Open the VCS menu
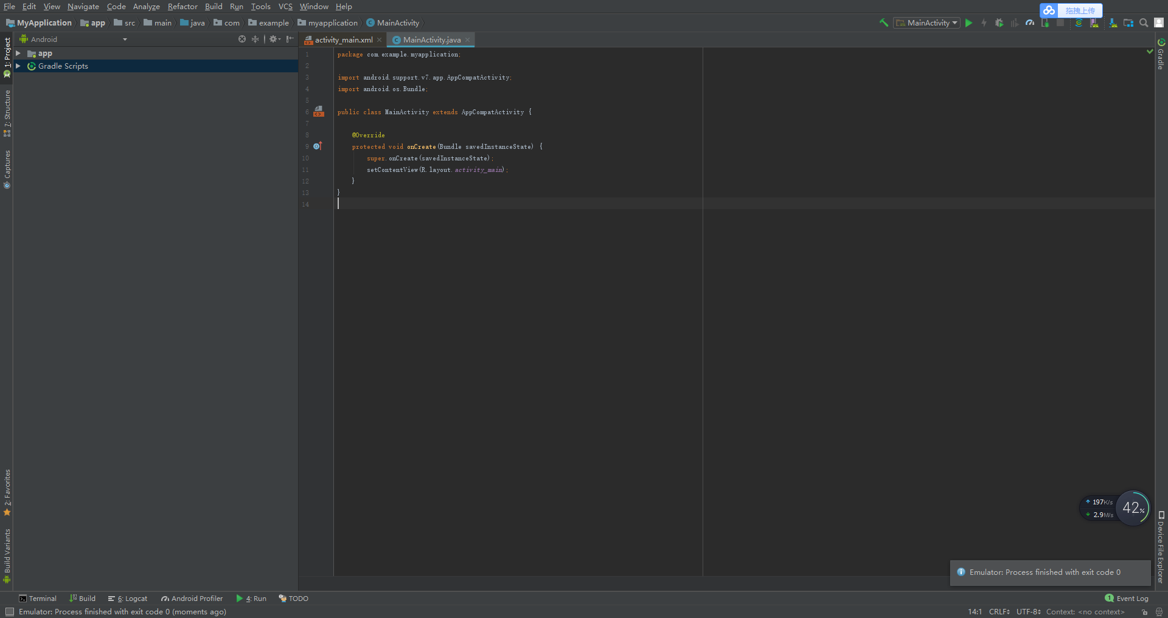 coord(285,6)
